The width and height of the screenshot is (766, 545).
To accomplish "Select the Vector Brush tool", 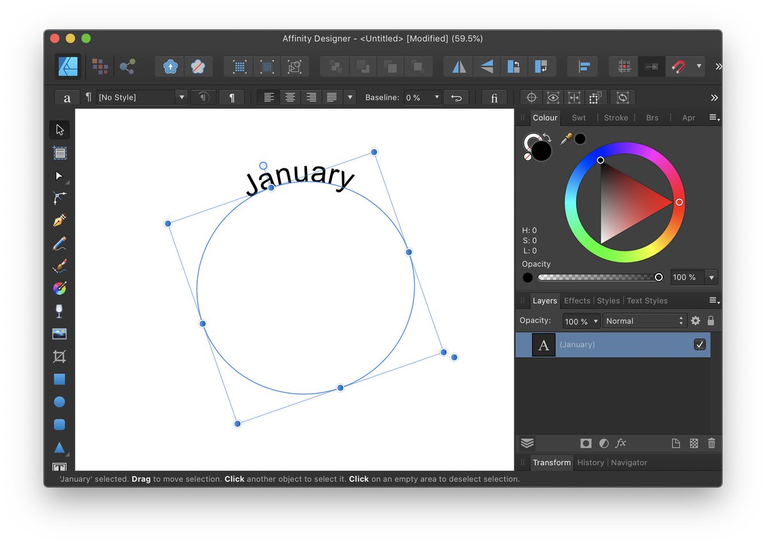I will tap(59, 266).
